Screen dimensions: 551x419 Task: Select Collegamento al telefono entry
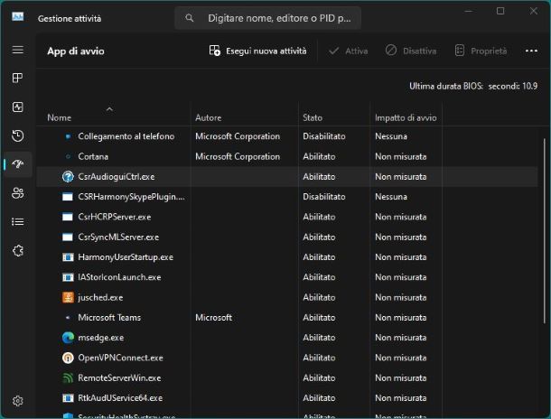pos(126,136)
